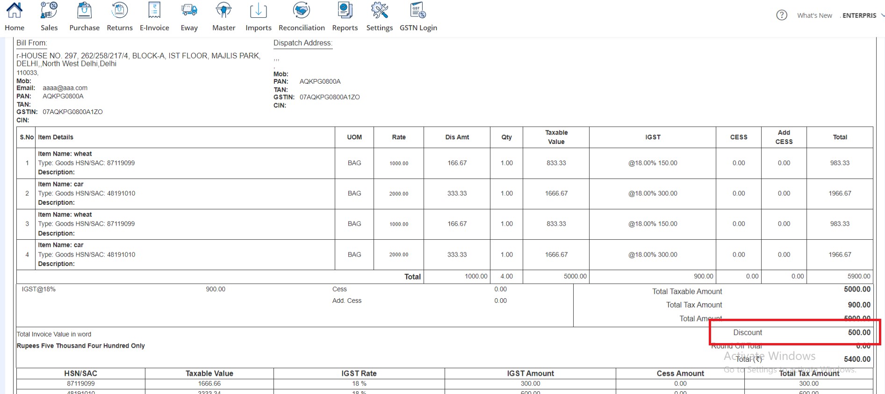The width and height of the screenshot is (885, 394).
Task: Open the Settings tools icon
Action: click(380, 10)
